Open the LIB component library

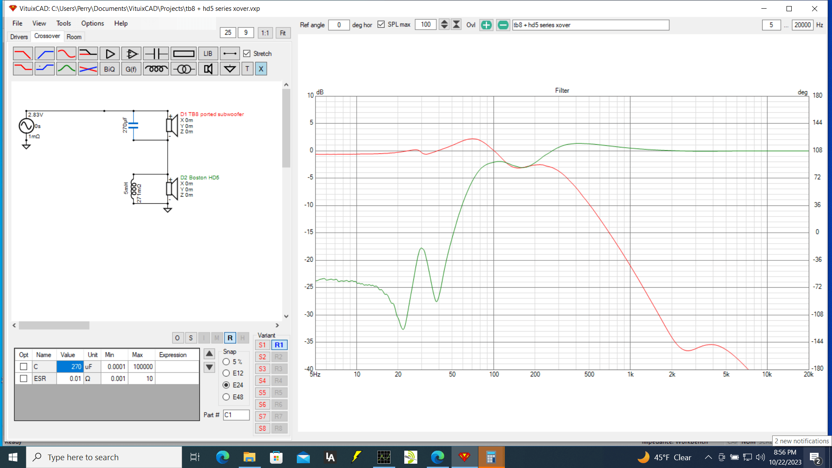[x=208, y=54]
